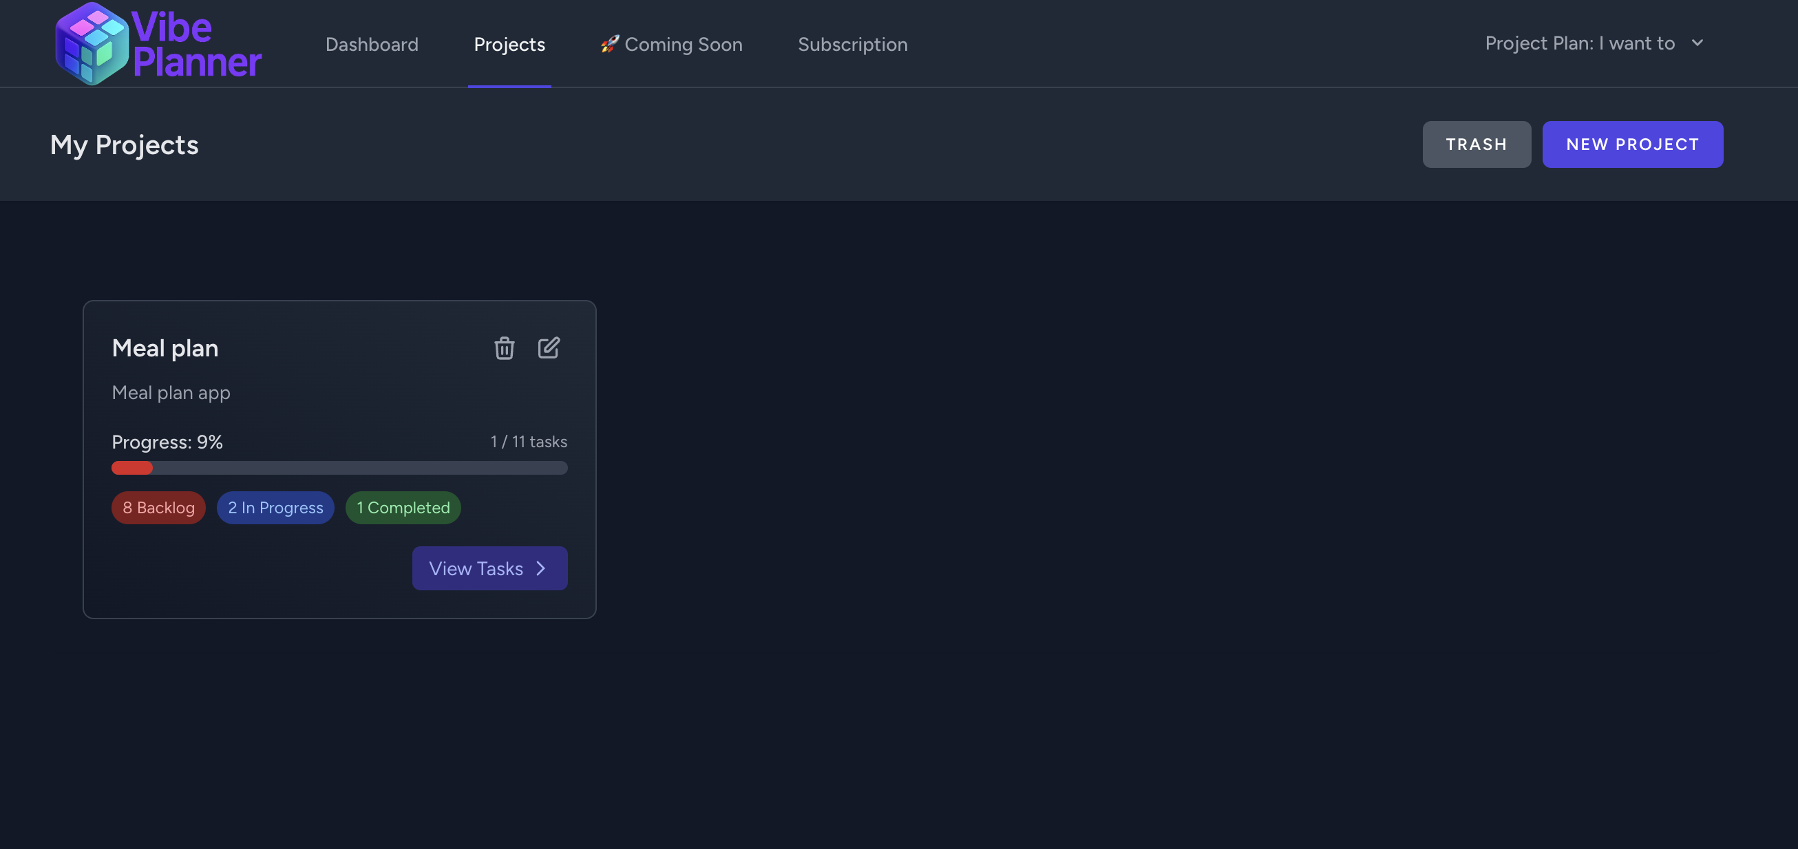Click the rocket icon beside Coming Soon
This screenshot has width=1798, height=849.
click(x=609, y=44)
